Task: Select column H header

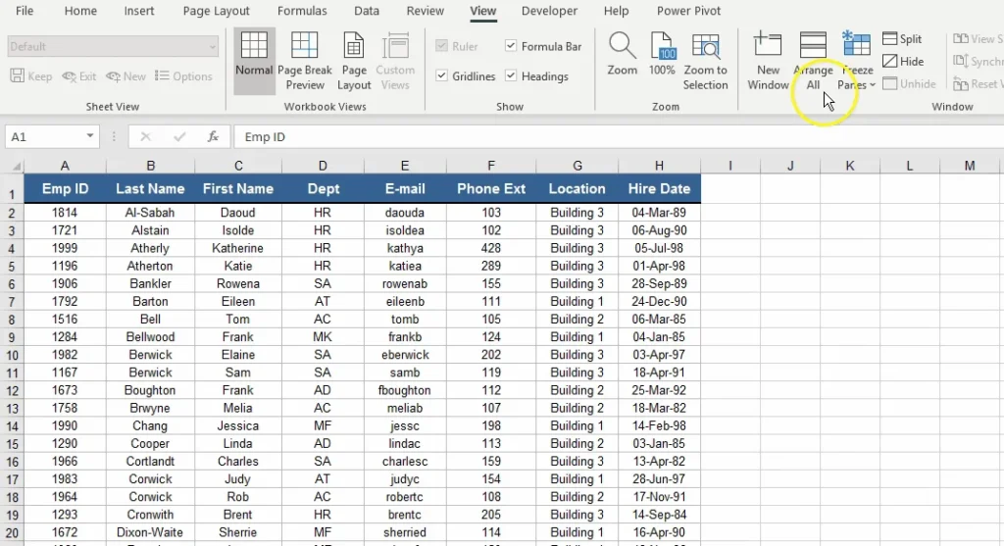Action: 659,166
